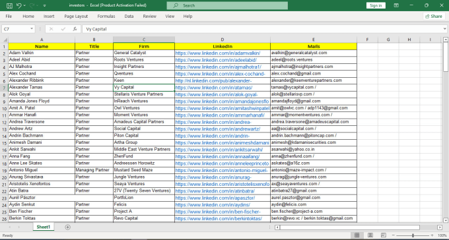
Task: Select the yellow Name header cell
Action: 42,46
